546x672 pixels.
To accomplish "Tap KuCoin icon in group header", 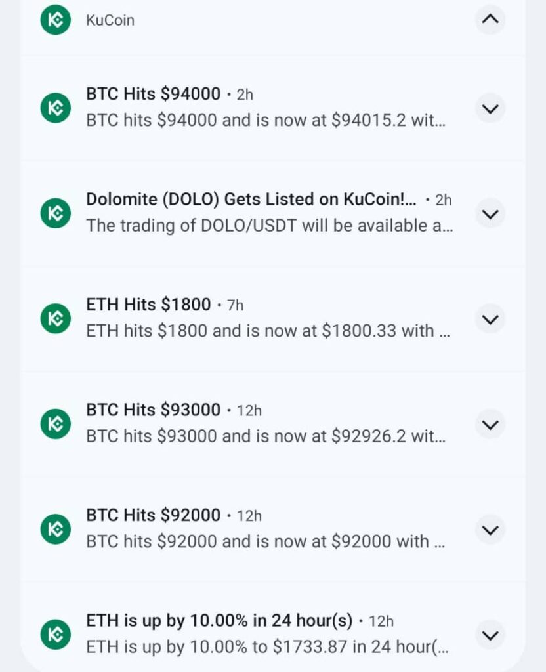I will click(x=56, y=20).
